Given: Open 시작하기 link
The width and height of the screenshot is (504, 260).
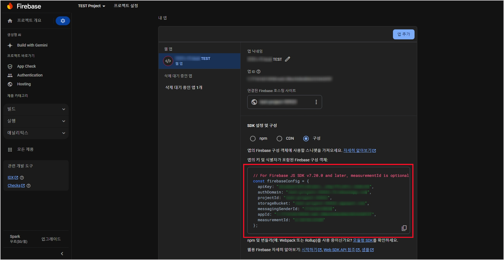Looking at the screenshot, I should (312, 250).
